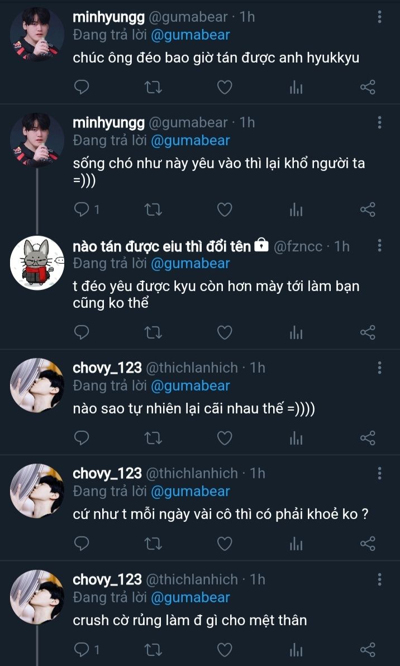
Task: Open more options on first minhyungg tweet
Action: pos(379,17)
